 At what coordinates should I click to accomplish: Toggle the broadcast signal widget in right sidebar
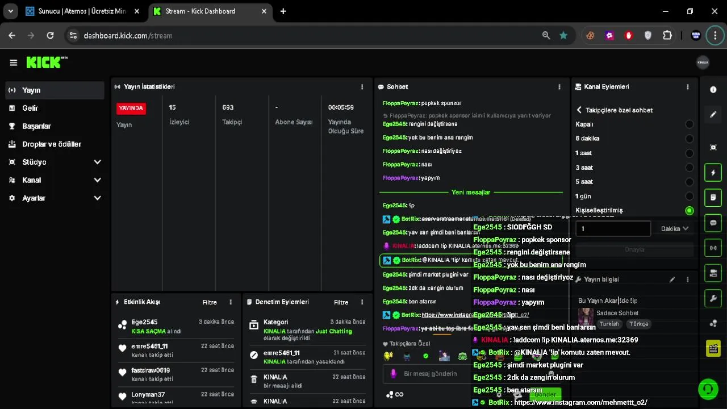tap(713, 248)
